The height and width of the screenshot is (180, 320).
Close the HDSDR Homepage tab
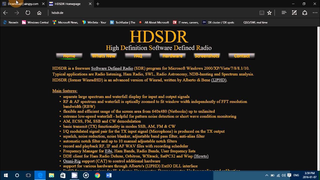point(90,4)
